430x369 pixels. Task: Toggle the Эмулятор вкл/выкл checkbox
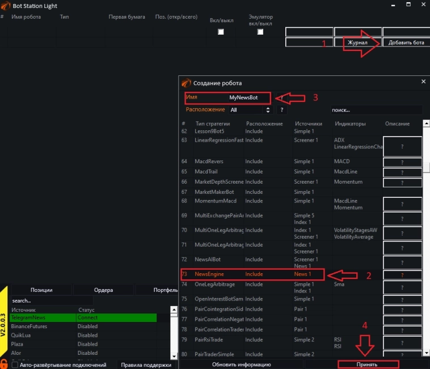pos(260,32)
